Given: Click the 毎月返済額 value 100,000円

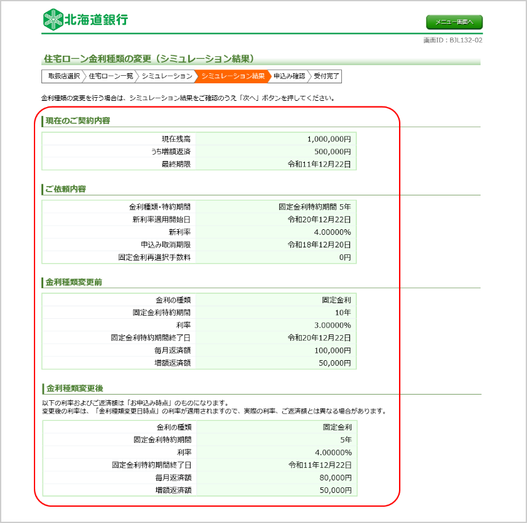Looking at the screenshot, I should click(x=333, y=350).
